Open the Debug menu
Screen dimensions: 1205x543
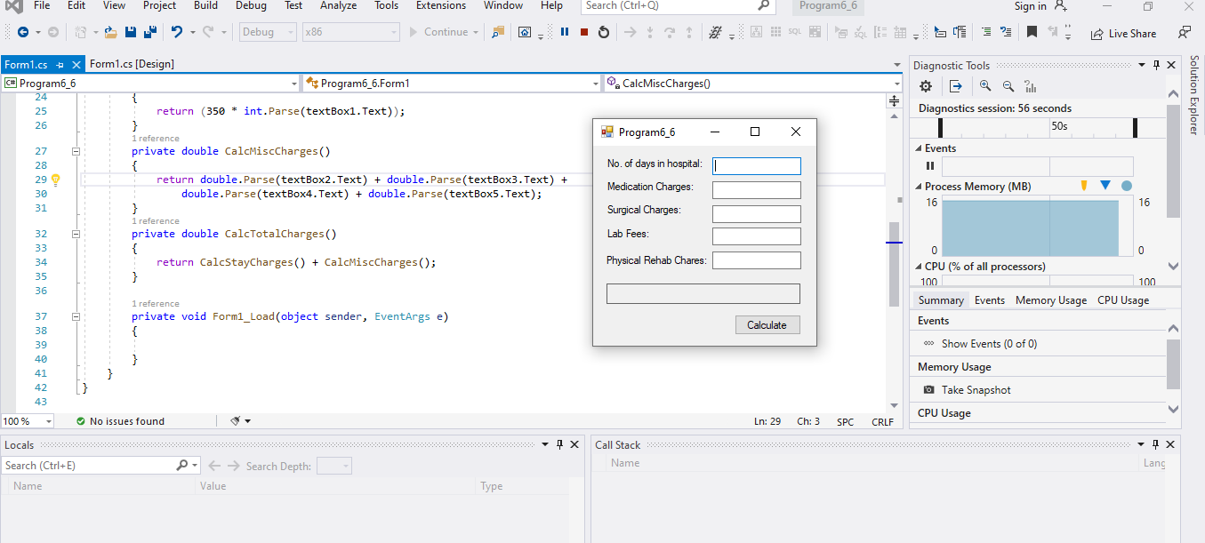click(x=251, y=5)
